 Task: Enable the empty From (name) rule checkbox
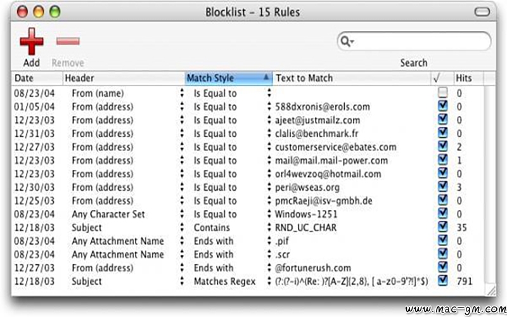pyautogui.click(x=442, y=93)
